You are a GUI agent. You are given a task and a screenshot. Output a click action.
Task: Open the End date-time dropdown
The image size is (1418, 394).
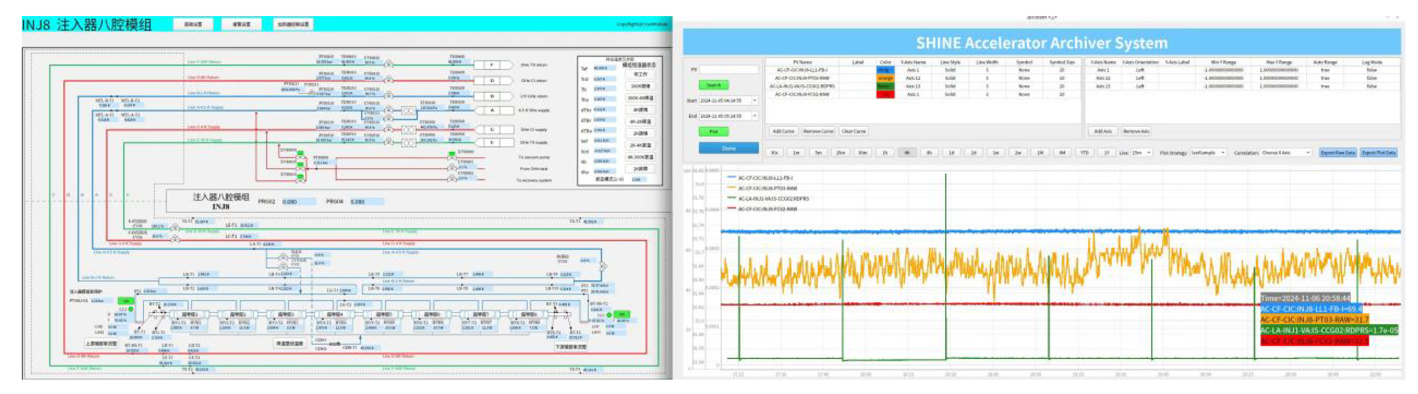click(x=755, y=116)
